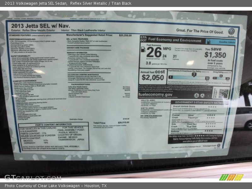Click the photo title text at top
The height and width of the screenshot is (189, 252).
click(68, 3)
